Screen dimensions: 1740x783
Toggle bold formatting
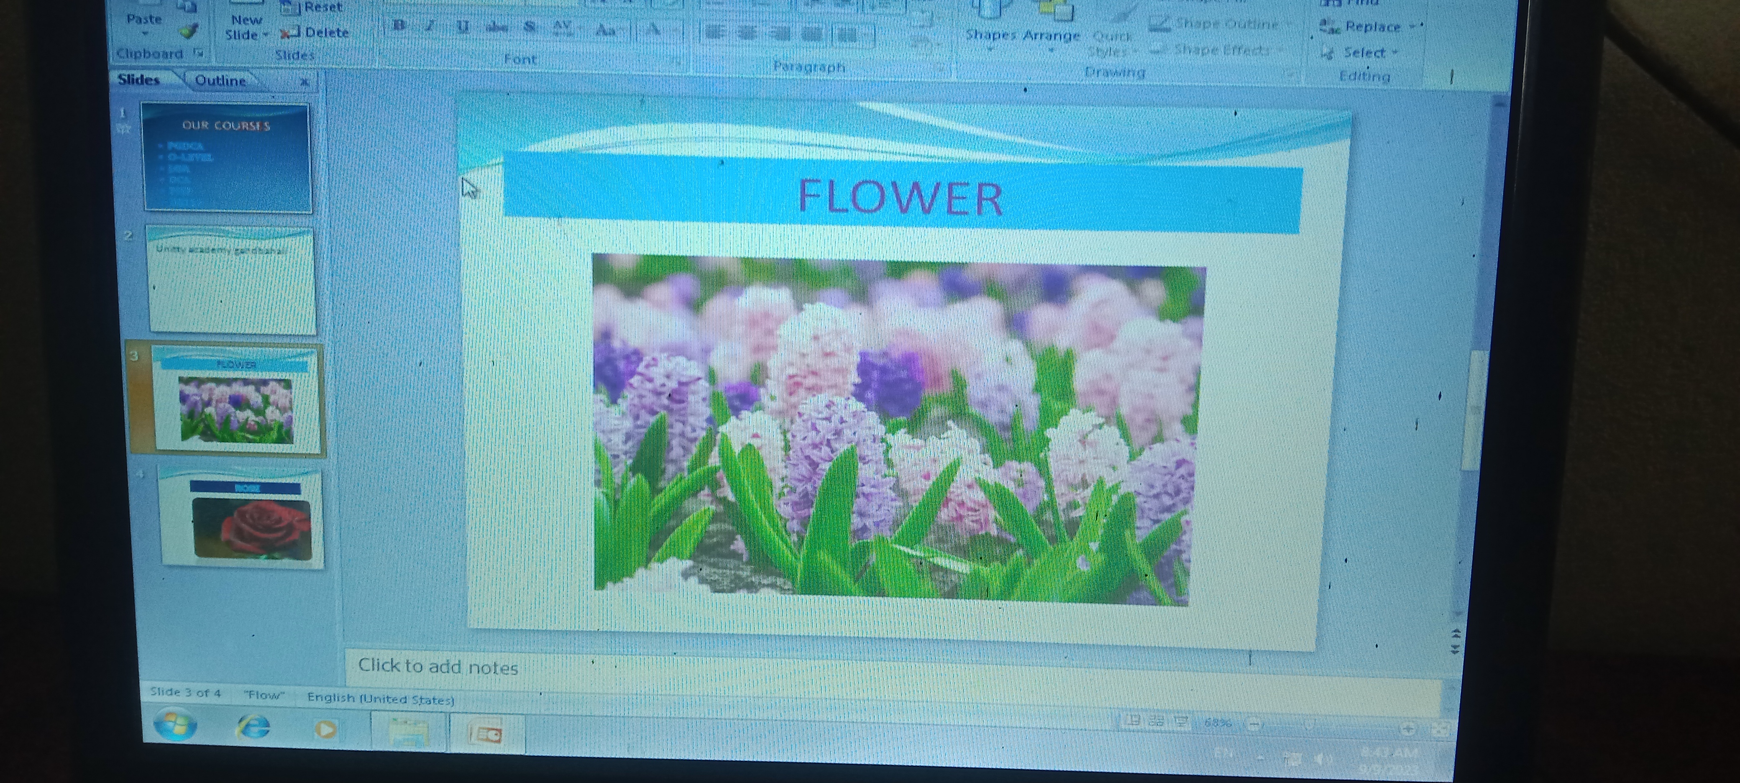[x=399, y=26]
